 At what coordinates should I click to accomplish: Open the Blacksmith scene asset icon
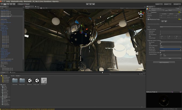click(x=29, y=80)
